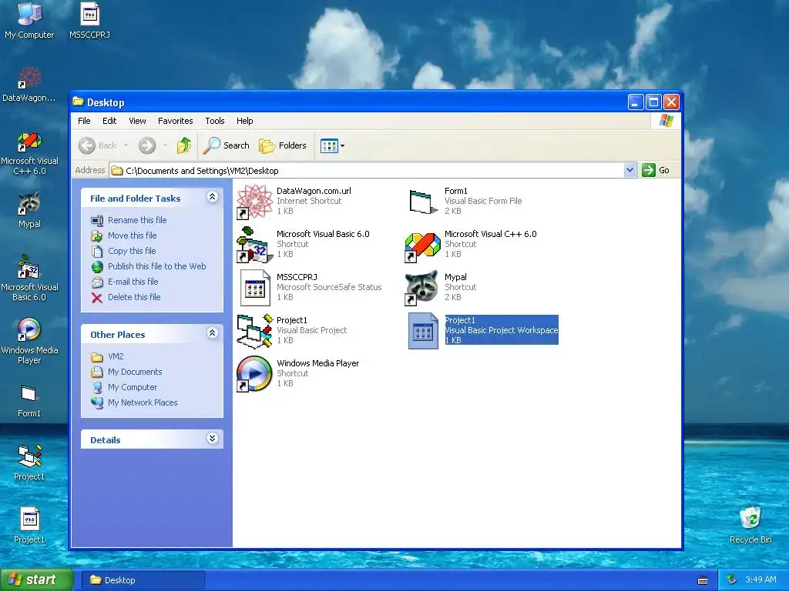Open My Computer link in Other Places
Viewport: 789px width, 591px height.
click(133, 388)
